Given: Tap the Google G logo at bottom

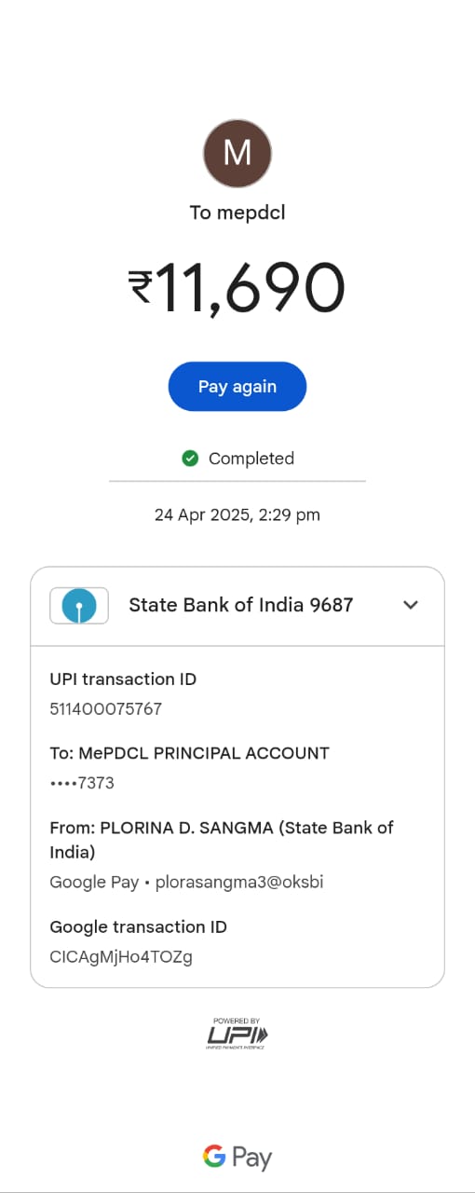Looking at the screenshot, I should coord(214,1158).
